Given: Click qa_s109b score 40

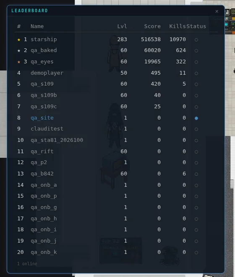Looking at the screenshot, I should [x=157, y=95].
